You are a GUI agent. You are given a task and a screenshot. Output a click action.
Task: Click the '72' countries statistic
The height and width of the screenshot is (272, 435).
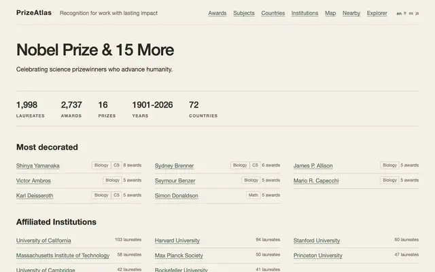point(194,105)
